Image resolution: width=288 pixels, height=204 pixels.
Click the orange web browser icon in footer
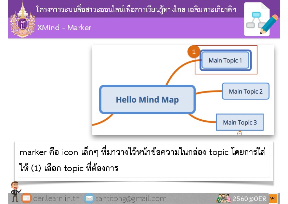point(26,198)
